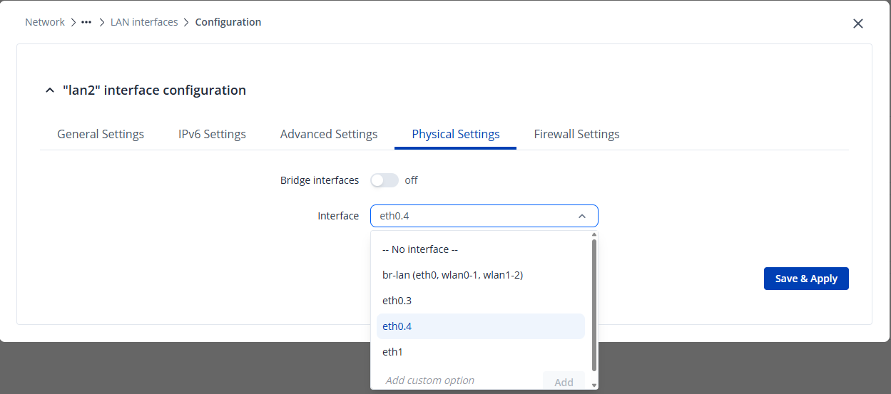Open the Firewall Settings tab
Image resolution: width=891 pixels, height=394 pixels.
[576, 134]
